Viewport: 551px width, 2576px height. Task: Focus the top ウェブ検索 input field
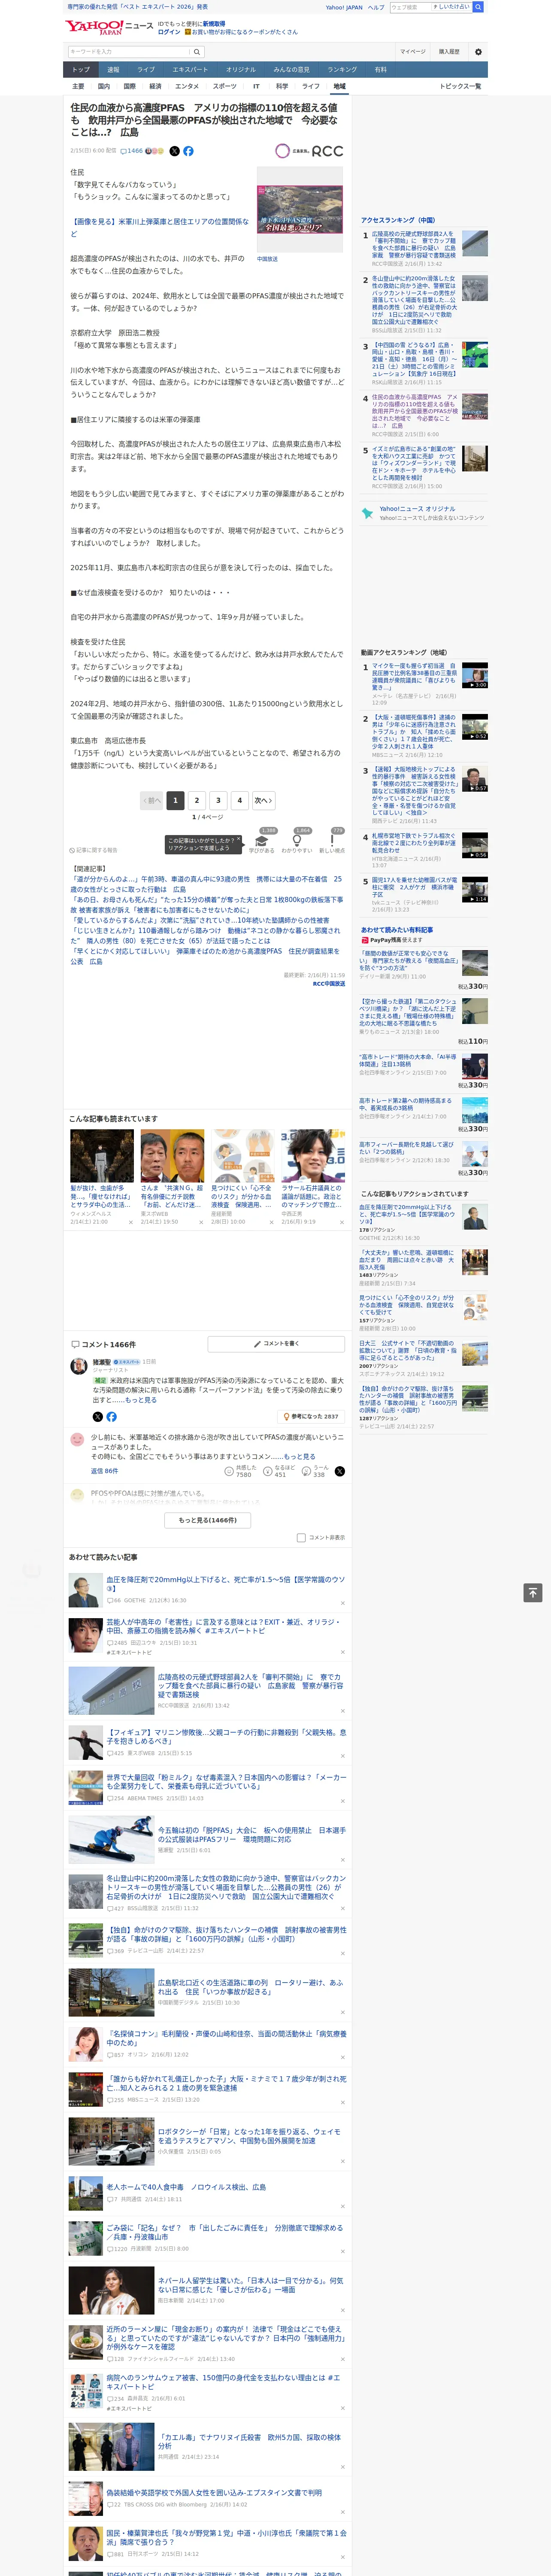(411, 7)
